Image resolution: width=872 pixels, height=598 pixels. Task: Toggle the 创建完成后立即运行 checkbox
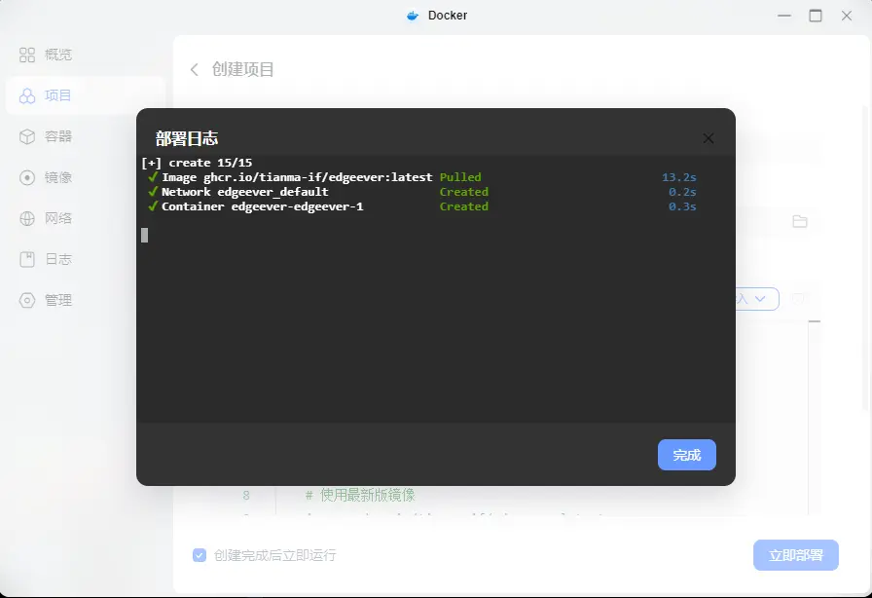(x=200, y=555)
